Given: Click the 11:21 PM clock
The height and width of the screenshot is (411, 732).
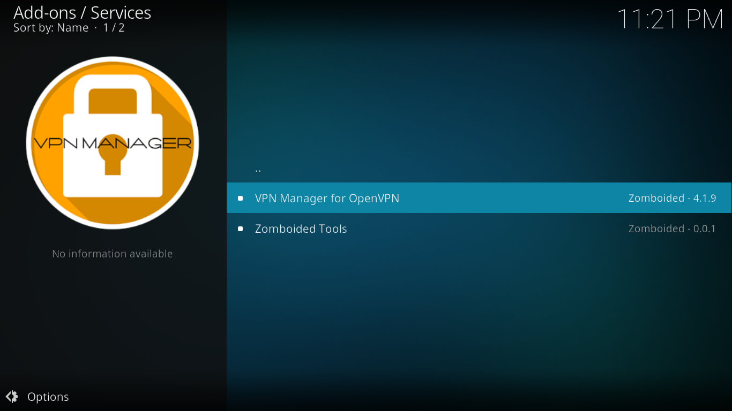Looking at the screenshot, I should point(670,19).
